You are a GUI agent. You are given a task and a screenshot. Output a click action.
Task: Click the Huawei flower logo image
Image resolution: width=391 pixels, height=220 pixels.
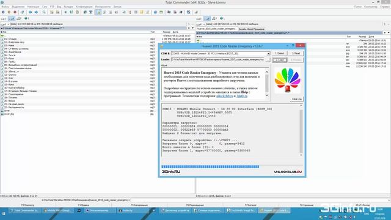(x=288, y=80)
